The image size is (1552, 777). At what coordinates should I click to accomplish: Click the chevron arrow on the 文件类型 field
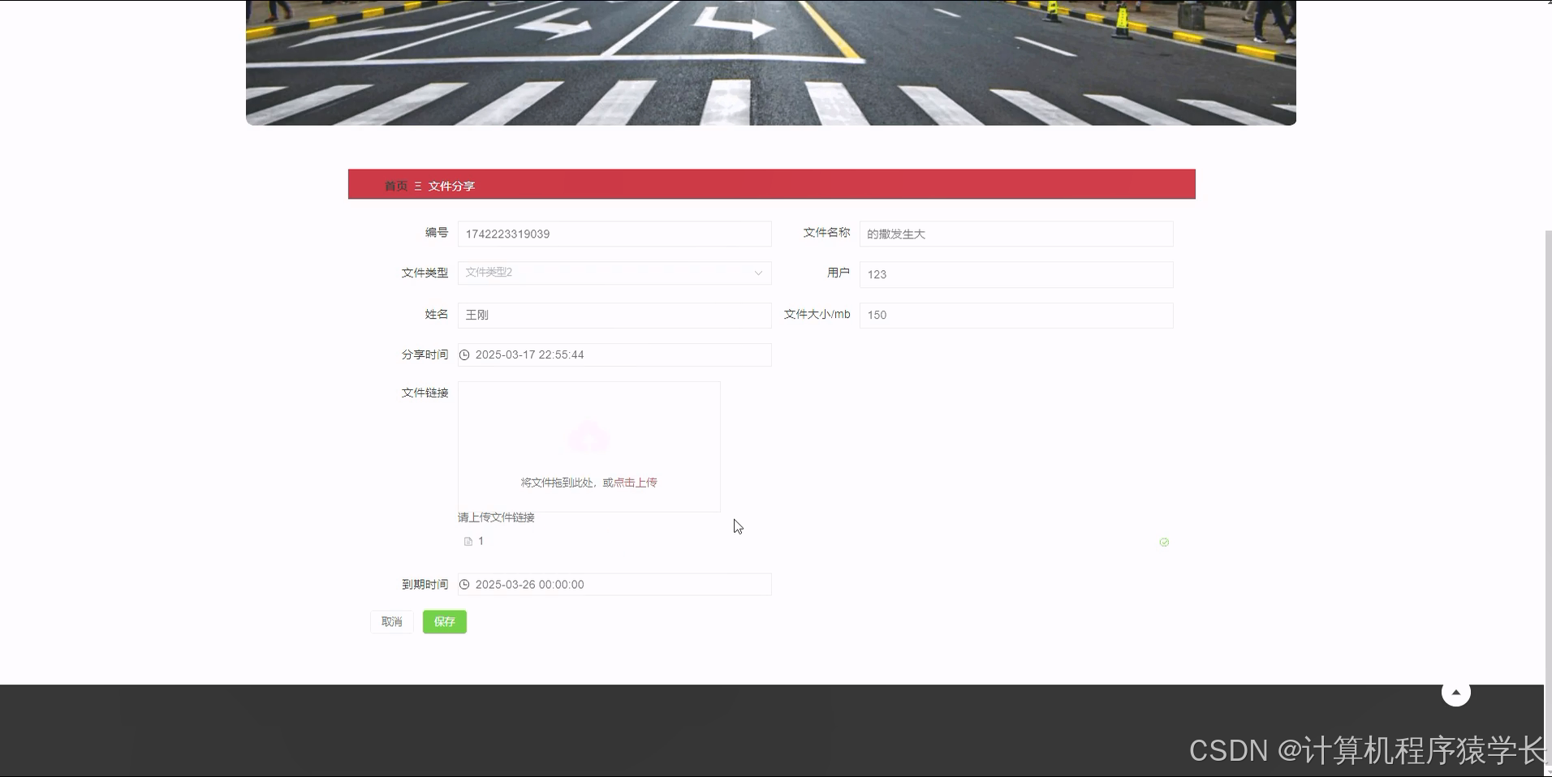pos(757,273)
